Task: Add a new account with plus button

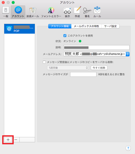Action: click(8, 140)
